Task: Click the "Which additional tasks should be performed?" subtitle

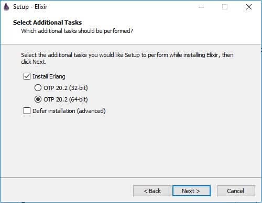Action: coord(77,31)
